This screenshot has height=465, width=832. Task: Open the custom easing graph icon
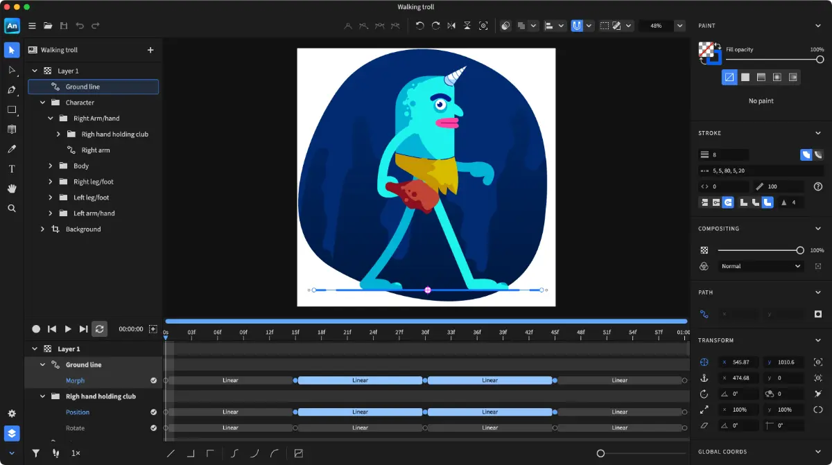point(299,453)
